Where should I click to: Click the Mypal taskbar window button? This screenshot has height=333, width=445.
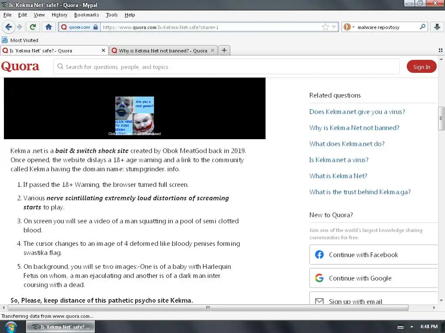click(x=60, y=327)
